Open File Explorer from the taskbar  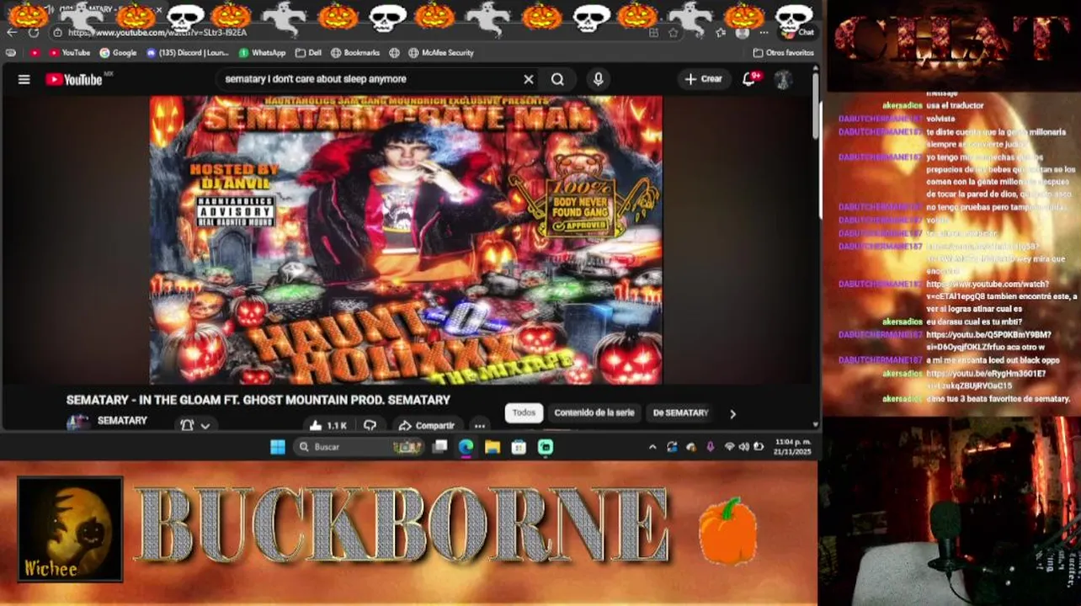[x=493, y=447]
